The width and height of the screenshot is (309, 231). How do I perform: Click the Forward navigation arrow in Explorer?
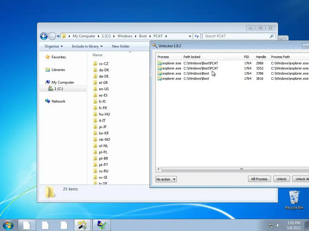(52, 36)
